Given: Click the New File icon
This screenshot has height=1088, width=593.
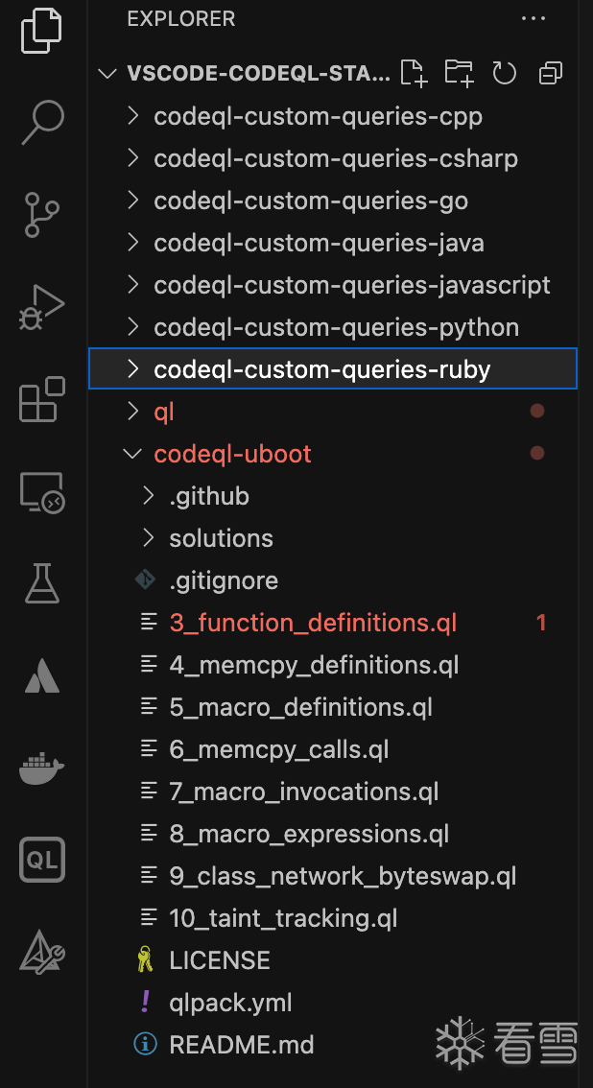Looking at the screenshot, I should pos(414,73).
